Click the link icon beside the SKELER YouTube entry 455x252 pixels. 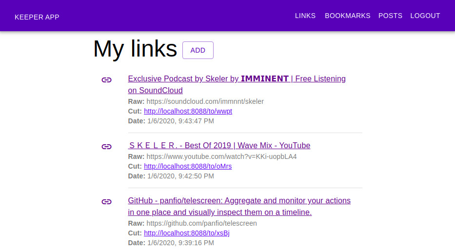click(106, 146)
